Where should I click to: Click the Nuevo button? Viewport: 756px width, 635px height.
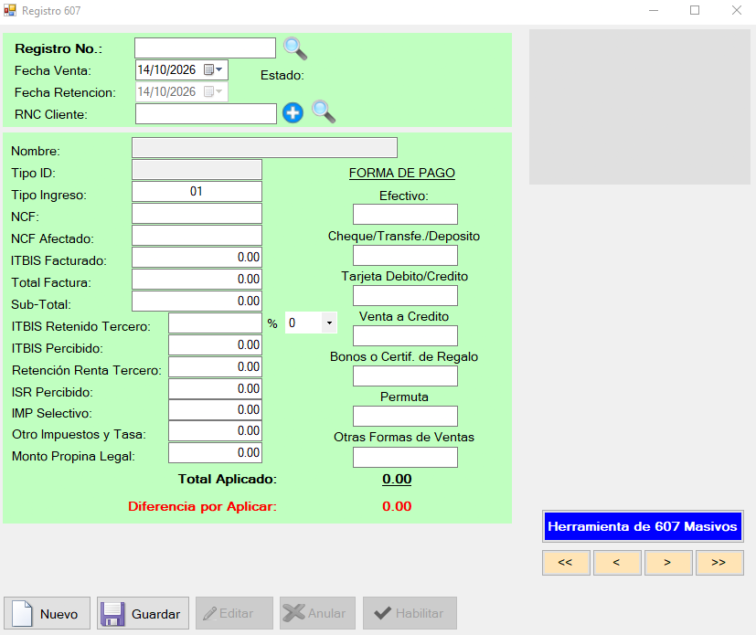click(x=48, y=613)
